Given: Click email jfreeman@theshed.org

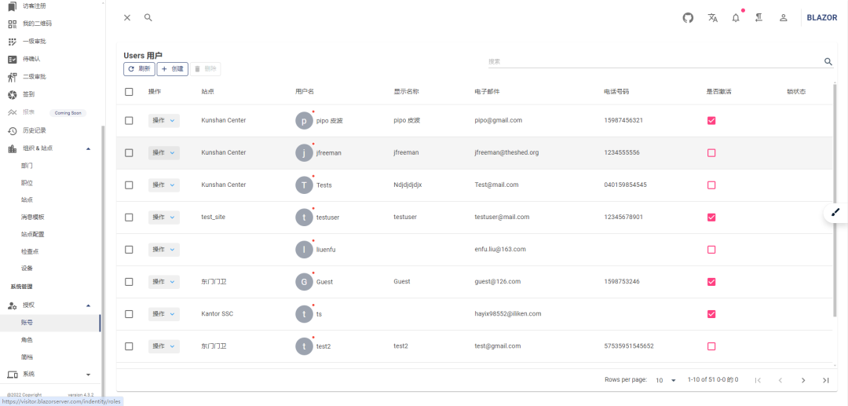Looking at the screenshot, I should (506, 153).
